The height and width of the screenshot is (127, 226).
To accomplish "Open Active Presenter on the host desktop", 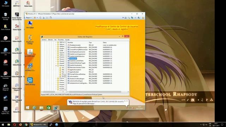I will coord(6,39).
